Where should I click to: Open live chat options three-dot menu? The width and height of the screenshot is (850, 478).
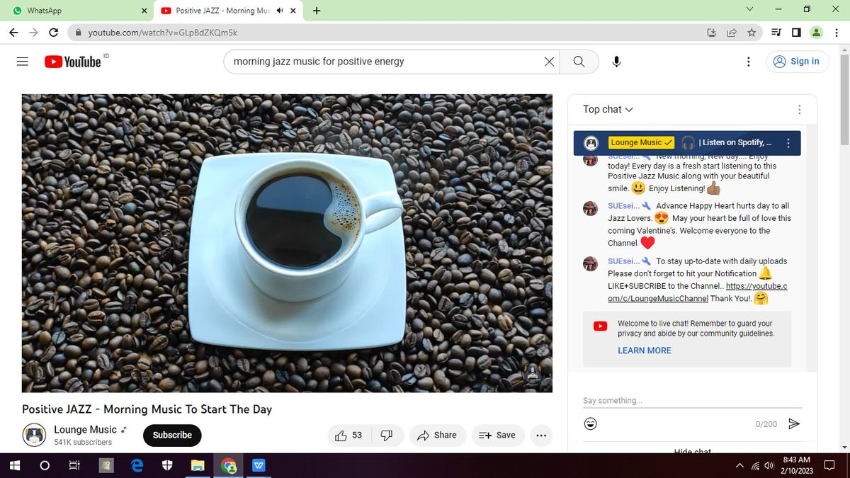tap(800, 110)
